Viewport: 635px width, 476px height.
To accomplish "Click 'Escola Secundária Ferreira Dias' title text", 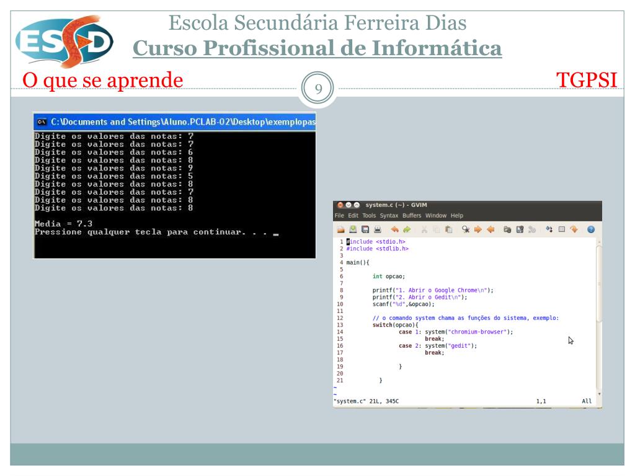I will (x=317, y=23).
